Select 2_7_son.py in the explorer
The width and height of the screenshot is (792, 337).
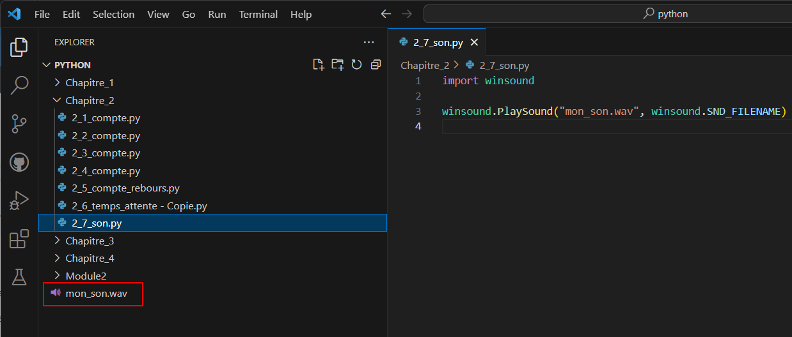212,223
